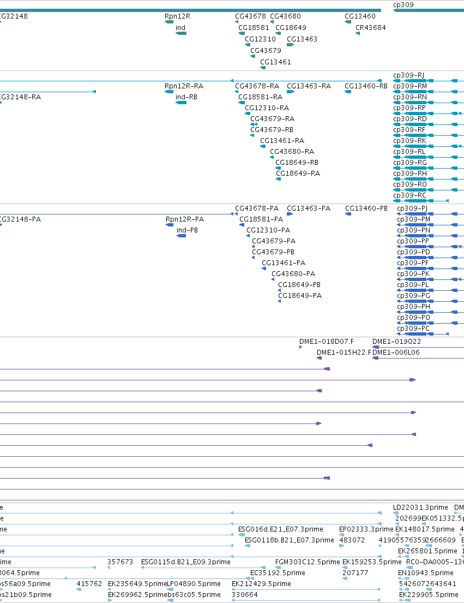464x603 pixels.
Task: Select protein CG12310-PA
Action: tap(268, 230)
